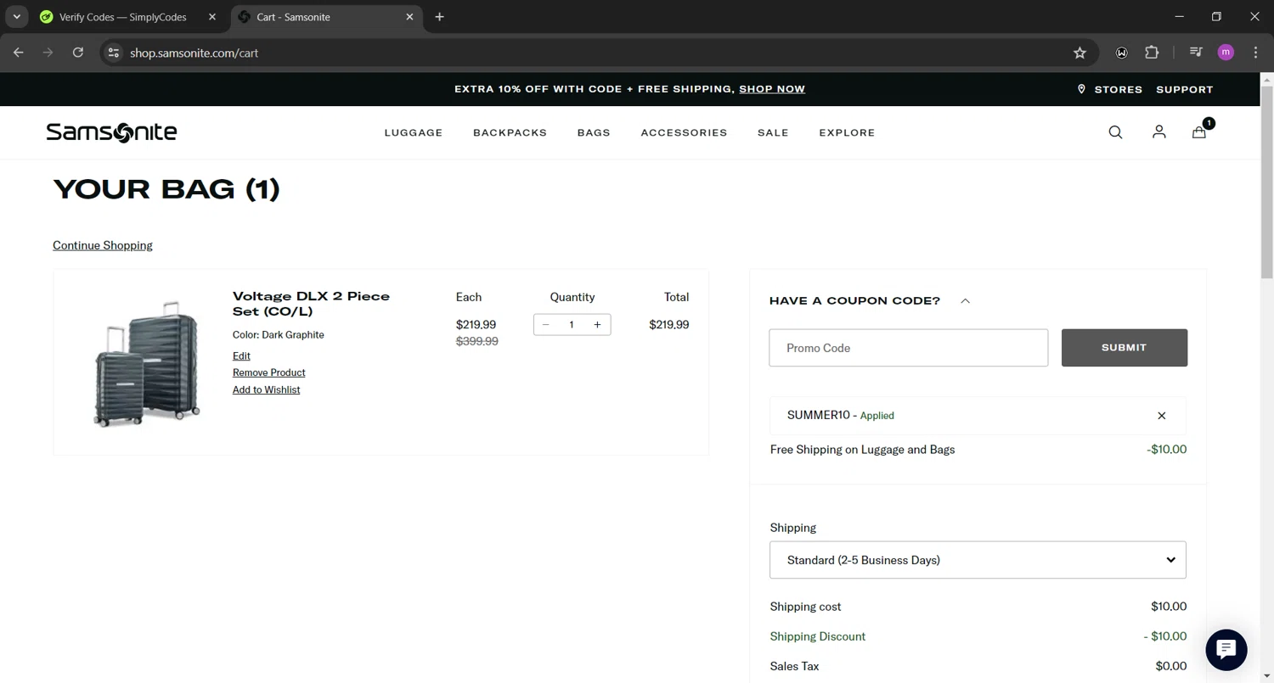The height and width of the screenshot is (683, 1274).
Task: Focus the Promo Code input field
Action: tap(908, 348)
